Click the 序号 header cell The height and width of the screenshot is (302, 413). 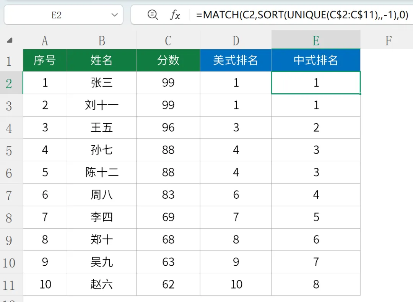(x=45, y=60)
